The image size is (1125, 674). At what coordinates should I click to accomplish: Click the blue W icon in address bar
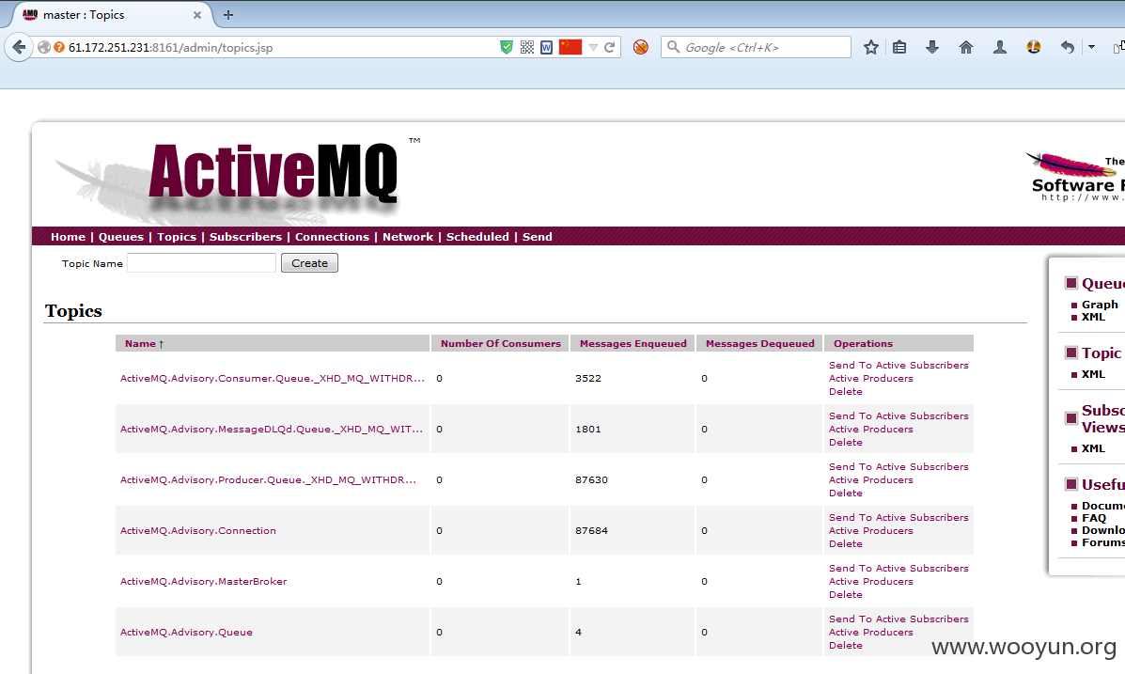click(547, 47)
